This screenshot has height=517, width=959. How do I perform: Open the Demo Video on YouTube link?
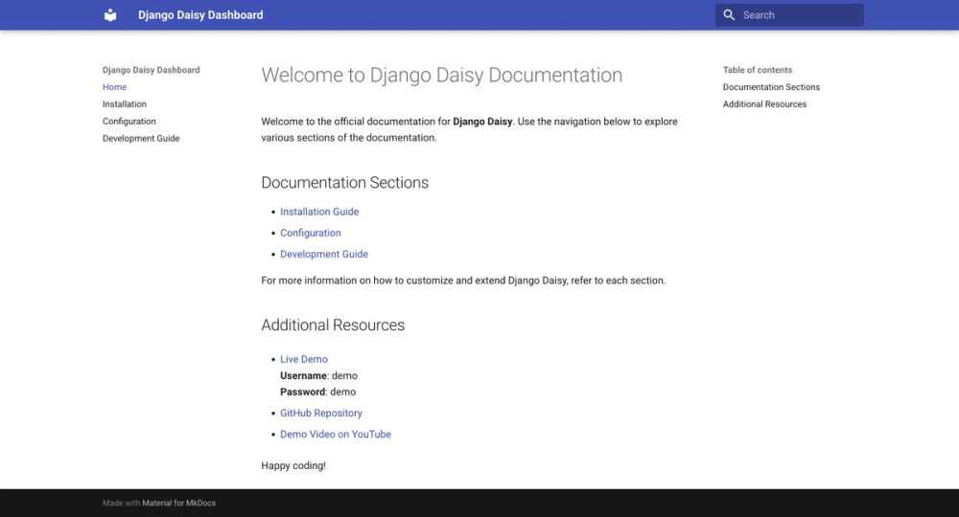click(x=336, y=435)
